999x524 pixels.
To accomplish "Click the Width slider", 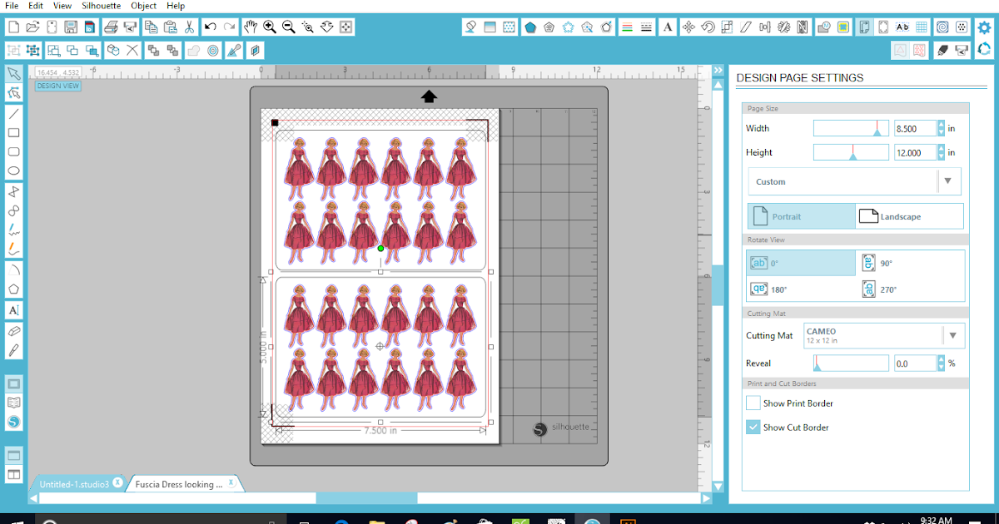I will [x=851, y=128].
